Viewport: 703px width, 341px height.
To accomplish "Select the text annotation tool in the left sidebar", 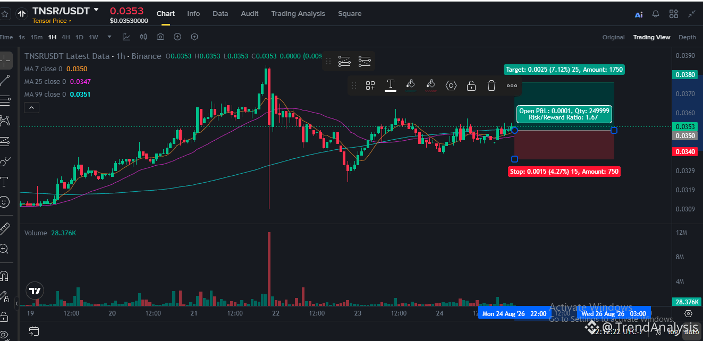I will coord(5,182).
